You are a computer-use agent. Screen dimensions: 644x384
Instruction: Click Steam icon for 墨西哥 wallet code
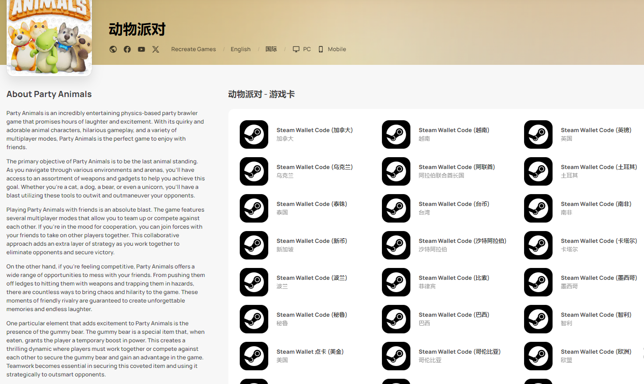click(x=538, y=282)
